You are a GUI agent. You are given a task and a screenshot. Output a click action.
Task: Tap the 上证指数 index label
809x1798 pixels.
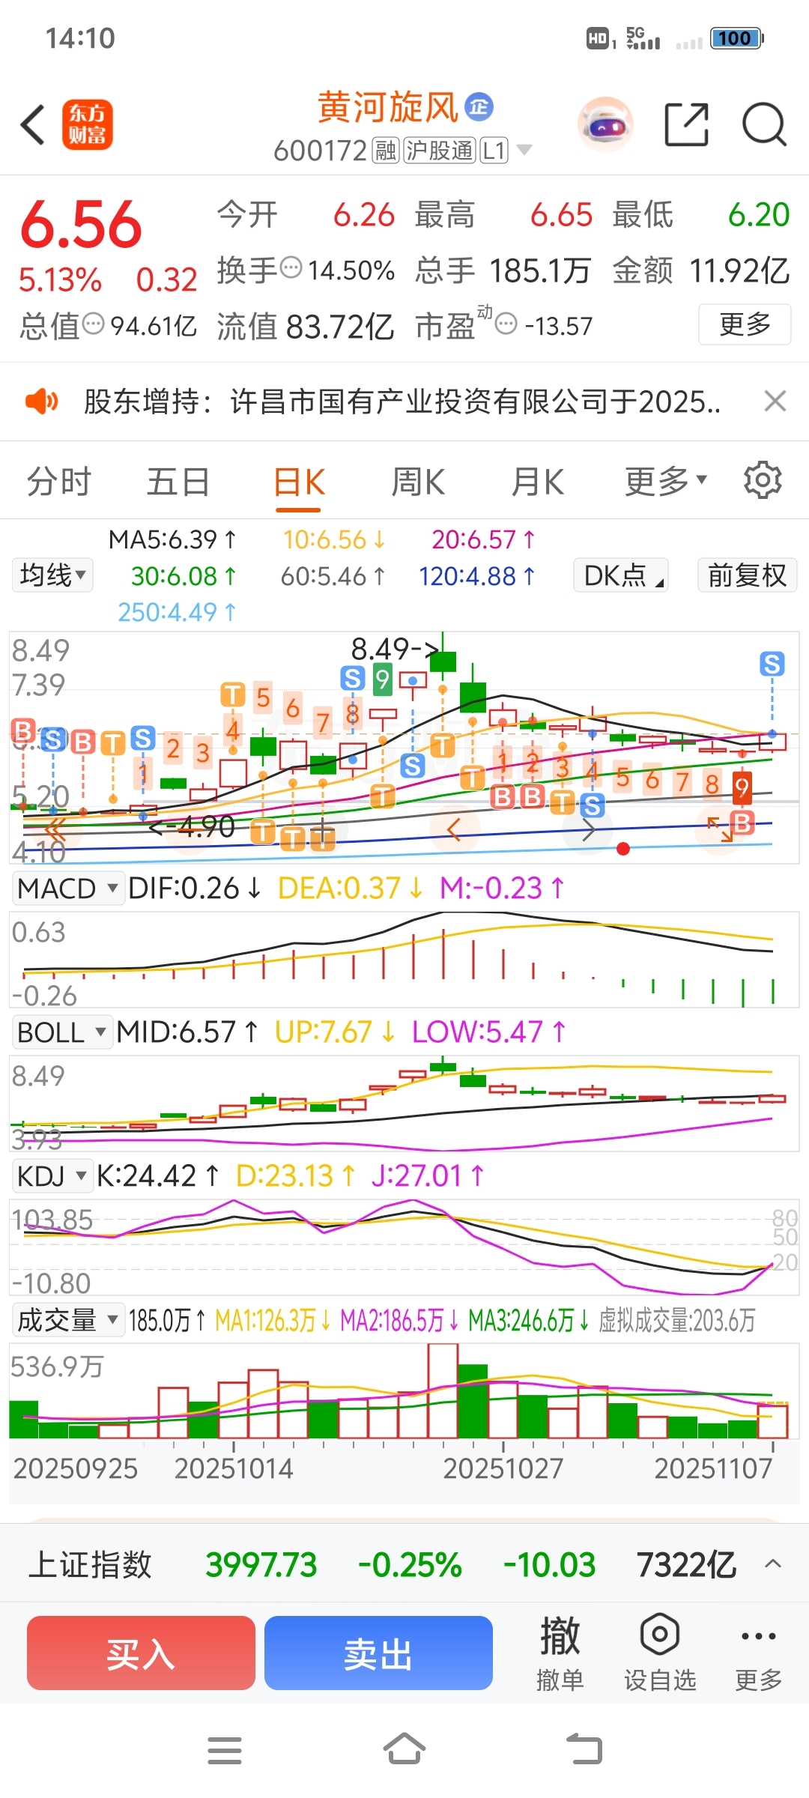pyautogui.click(x=90, y=1564)
